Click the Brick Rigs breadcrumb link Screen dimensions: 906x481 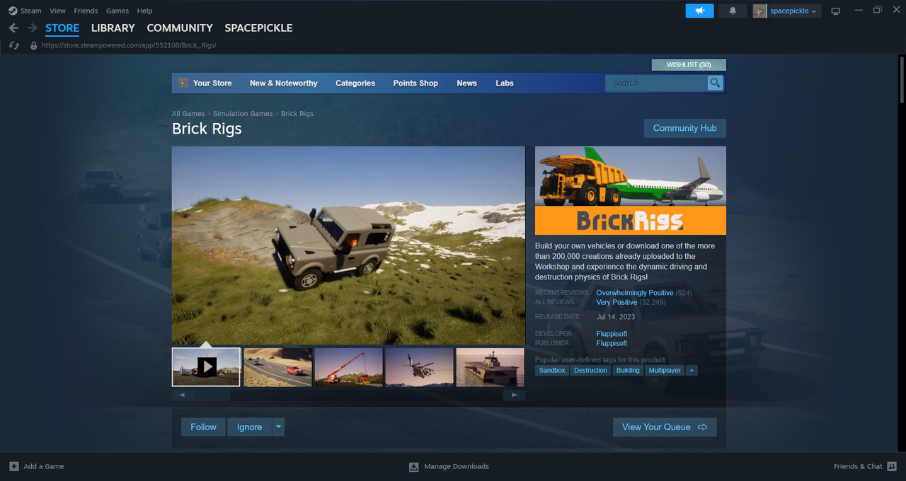297,113
